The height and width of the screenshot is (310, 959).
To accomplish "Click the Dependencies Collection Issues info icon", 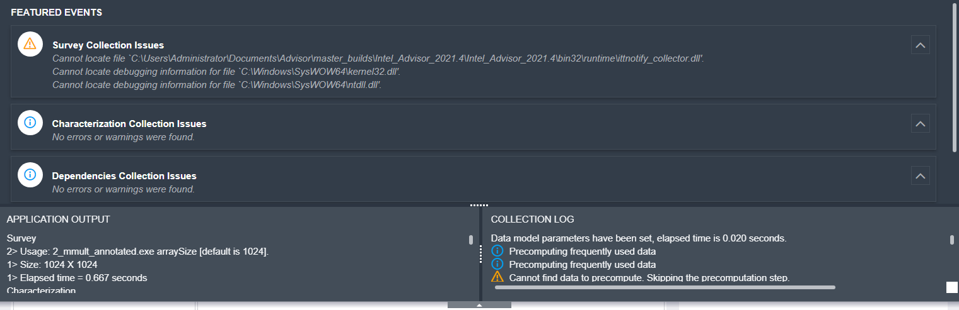I will (30, 175).
